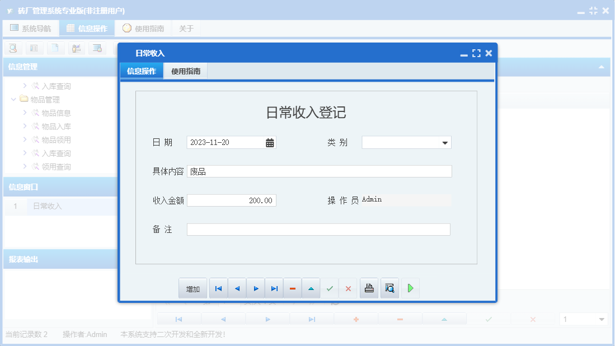
Task: Open the calendar picker beside the date field
Action: pyautogui.click(x=269, y=142)
